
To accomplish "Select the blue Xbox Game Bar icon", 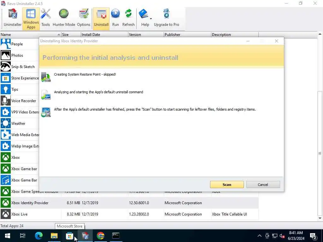I will (x=6, y=180).
